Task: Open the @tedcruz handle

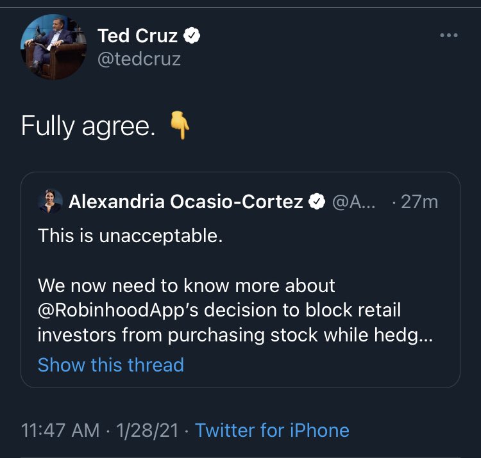Action: [x=139, y=60]
